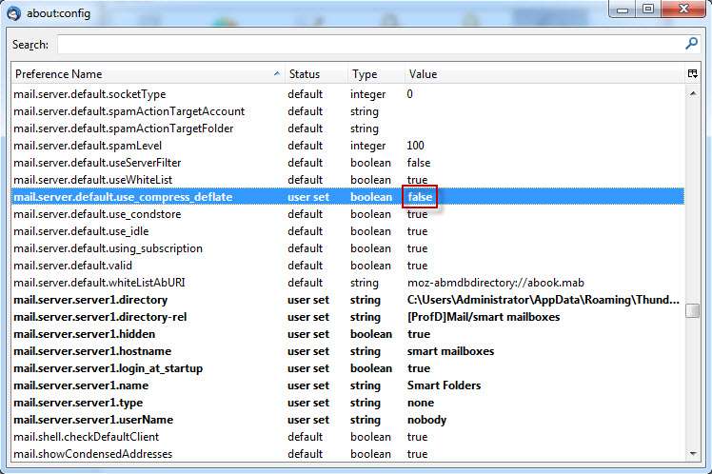Click the false value of use_compress_deflate
Screen dimensions: 712x474
tap(420, 197)
